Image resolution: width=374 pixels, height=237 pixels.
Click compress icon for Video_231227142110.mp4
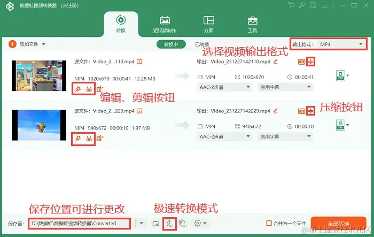click(310, 62)
